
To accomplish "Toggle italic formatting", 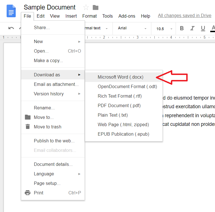I will pyautogui.click(x=192, y=28).
